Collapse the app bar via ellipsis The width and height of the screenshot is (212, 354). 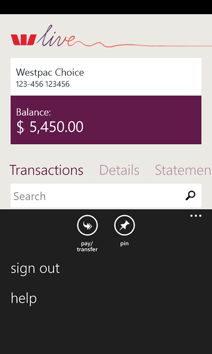coord(196,216)
